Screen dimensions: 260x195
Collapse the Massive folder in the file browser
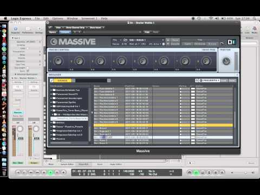point(51,139)
